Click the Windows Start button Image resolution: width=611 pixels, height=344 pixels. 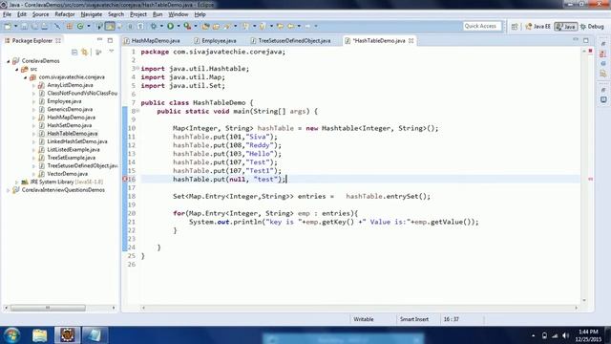click(11, 335)
